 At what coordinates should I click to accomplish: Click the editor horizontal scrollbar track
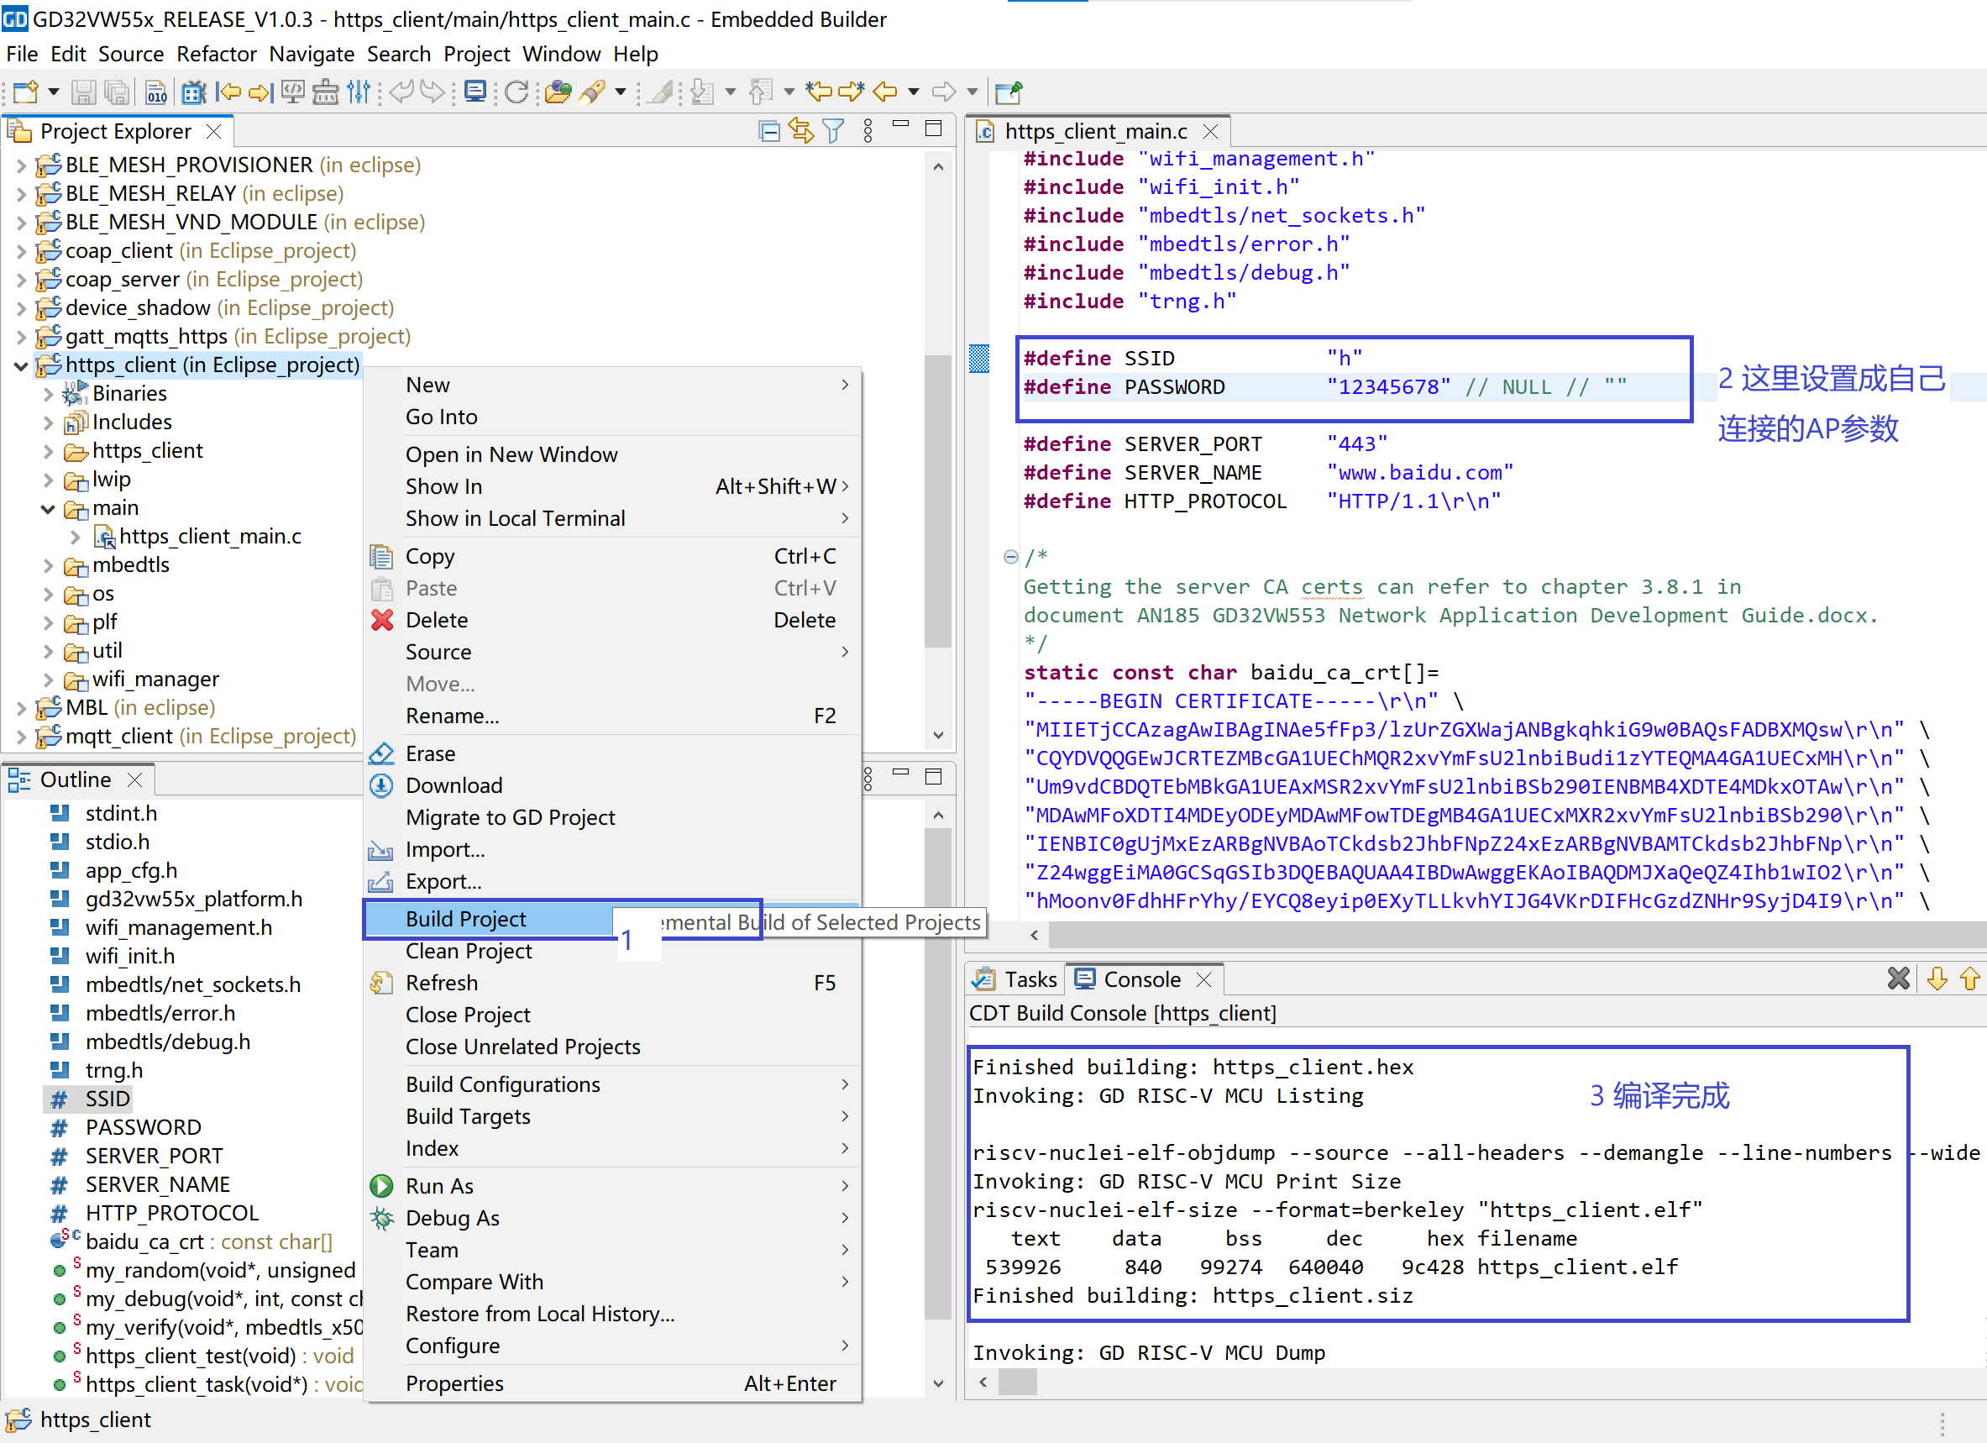point(1489,935)
